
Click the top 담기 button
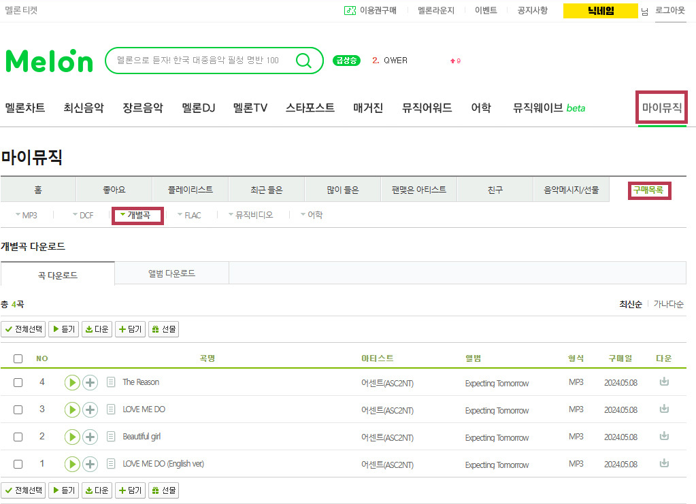coord(130,329)
